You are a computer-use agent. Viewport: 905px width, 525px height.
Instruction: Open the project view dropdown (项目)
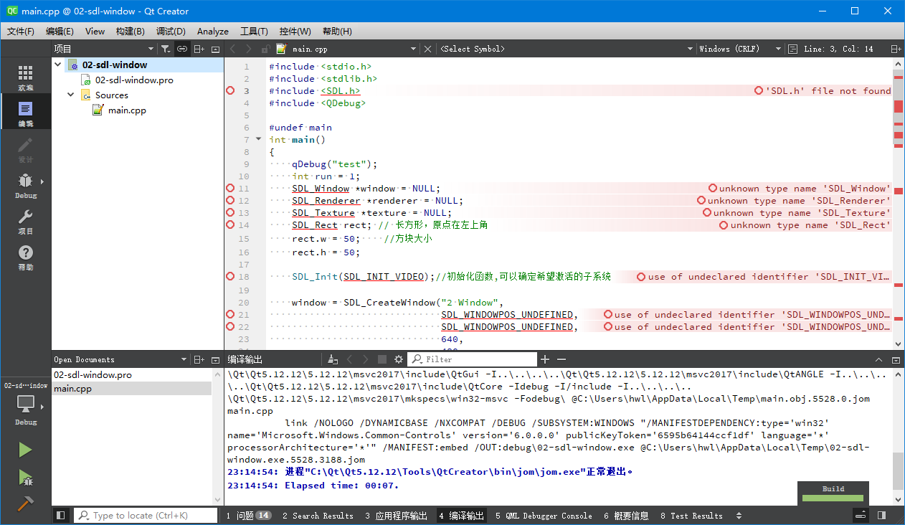103,49
